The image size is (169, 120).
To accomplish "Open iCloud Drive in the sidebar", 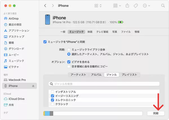I will 14,99.
